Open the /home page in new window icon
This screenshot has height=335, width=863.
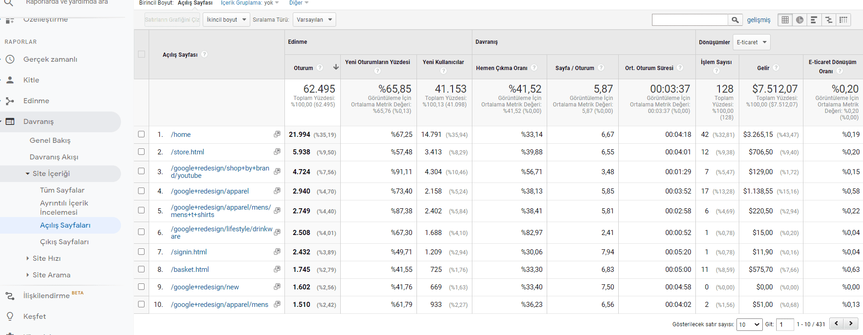pos(277,134)
